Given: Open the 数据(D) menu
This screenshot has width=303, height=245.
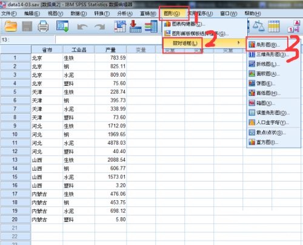Looking at the screenshot, I should point(79,13).
